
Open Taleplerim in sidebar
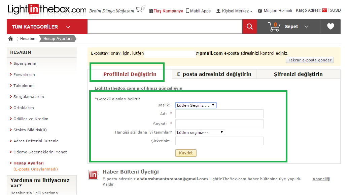coord(23,86)
